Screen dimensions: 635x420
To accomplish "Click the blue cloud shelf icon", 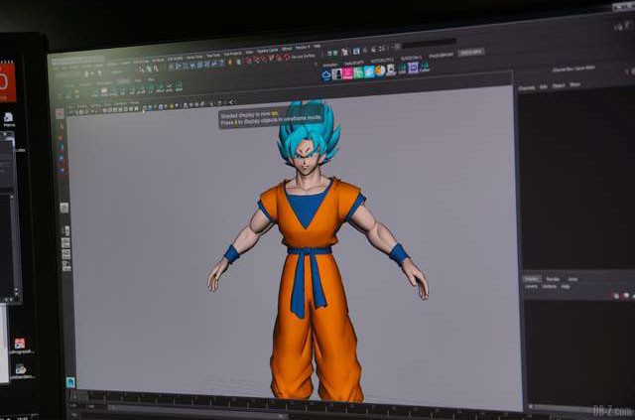I will 326,75.
